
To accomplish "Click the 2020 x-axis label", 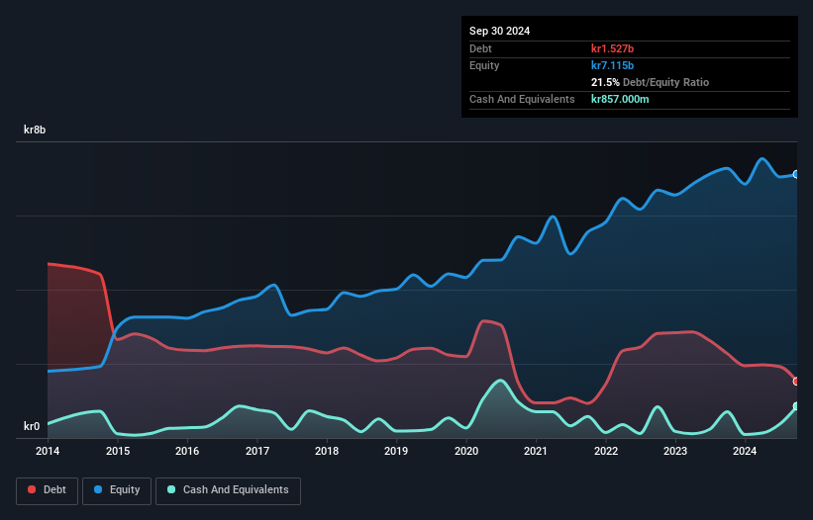I will 466,451.
